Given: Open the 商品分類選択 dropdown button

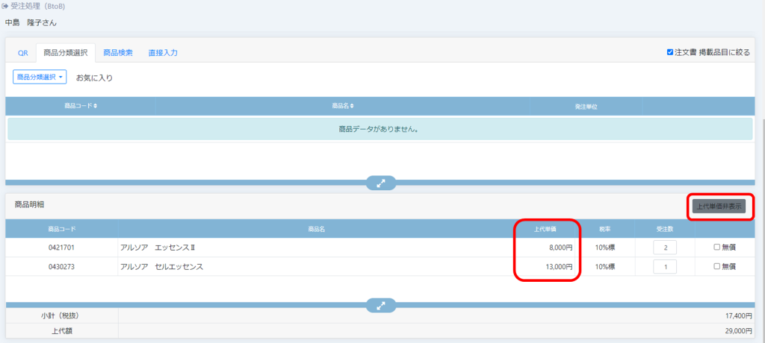Looking at the screenshot, I should 40,77.
